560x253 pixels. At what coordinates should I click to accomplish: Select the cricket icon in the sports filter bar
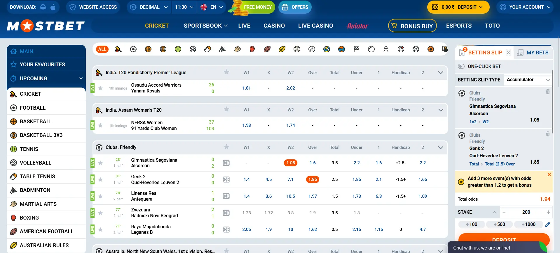[118, 49]
